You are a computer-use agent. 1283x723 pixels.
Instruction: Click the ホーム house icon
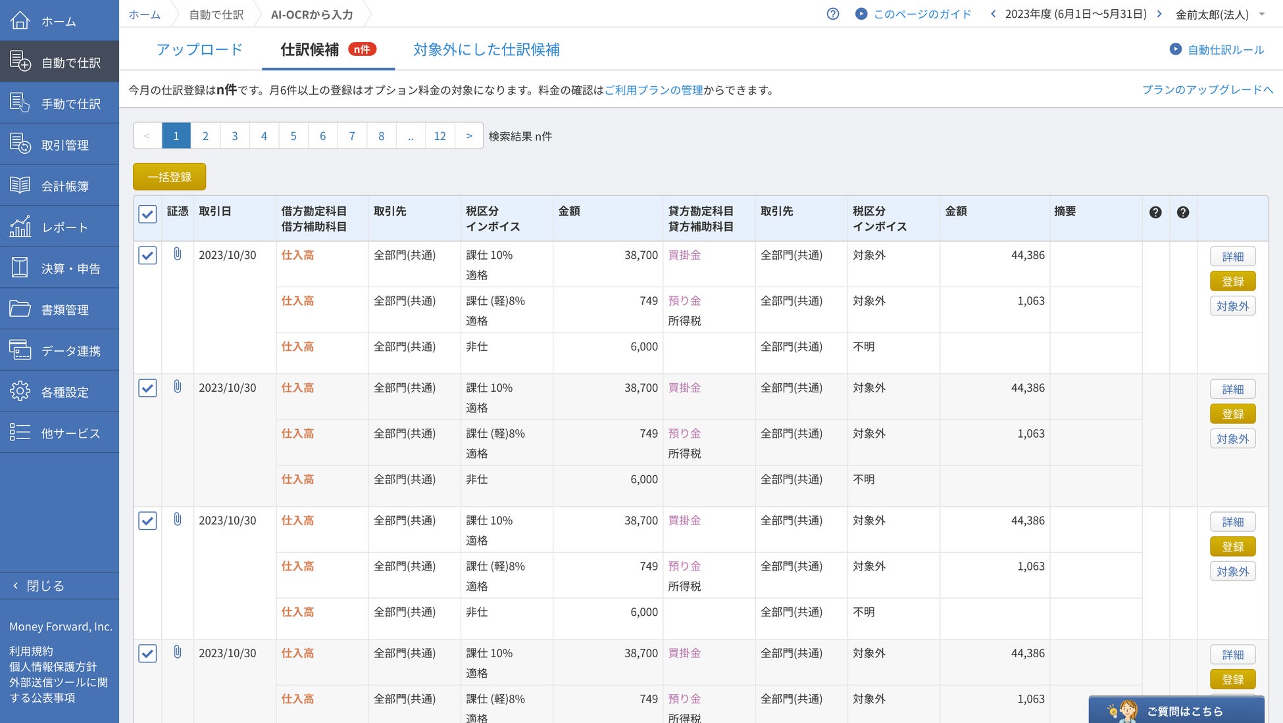(20, 20)
